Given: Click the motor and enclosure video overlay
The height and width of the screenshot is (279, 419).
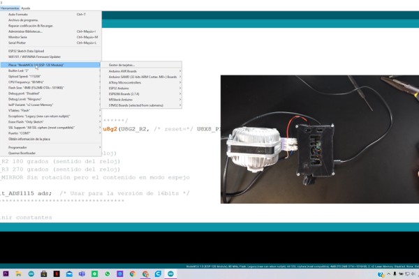Looking at the screenshot, I should point(320,139).
